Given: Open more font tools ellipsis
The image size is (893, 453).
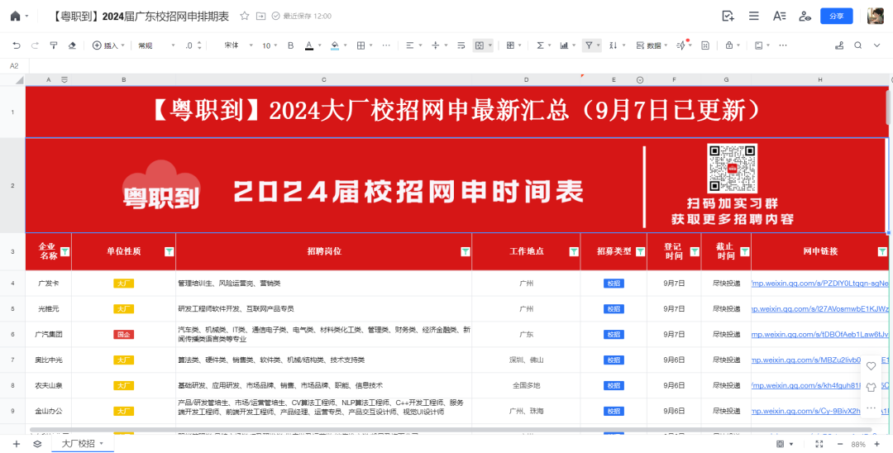Looking at the screenshot, I should (386, 45).
